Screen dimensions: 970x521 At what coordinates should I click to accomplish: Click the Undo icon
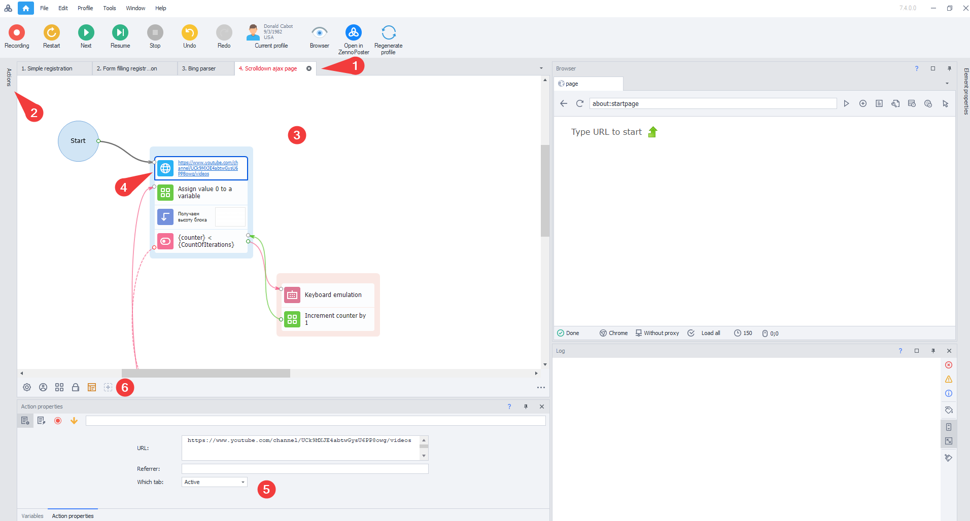[189, 33]
